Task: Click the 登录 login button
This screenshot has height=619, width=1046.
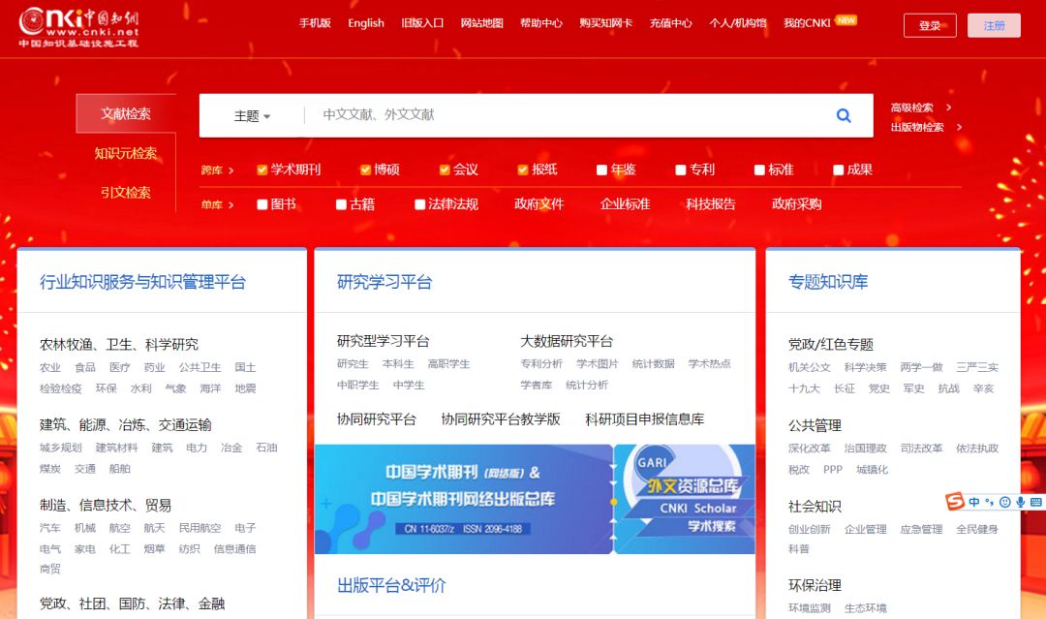Action: pos(929,25)
